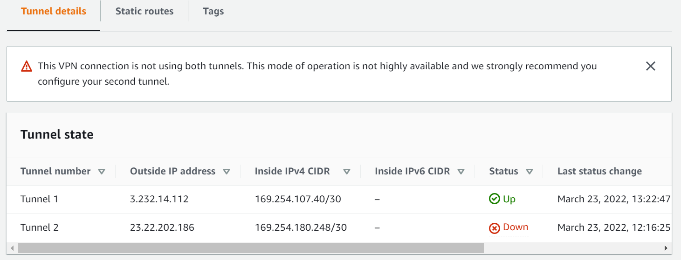Select the Tunnel 2 row

point(39,227)
